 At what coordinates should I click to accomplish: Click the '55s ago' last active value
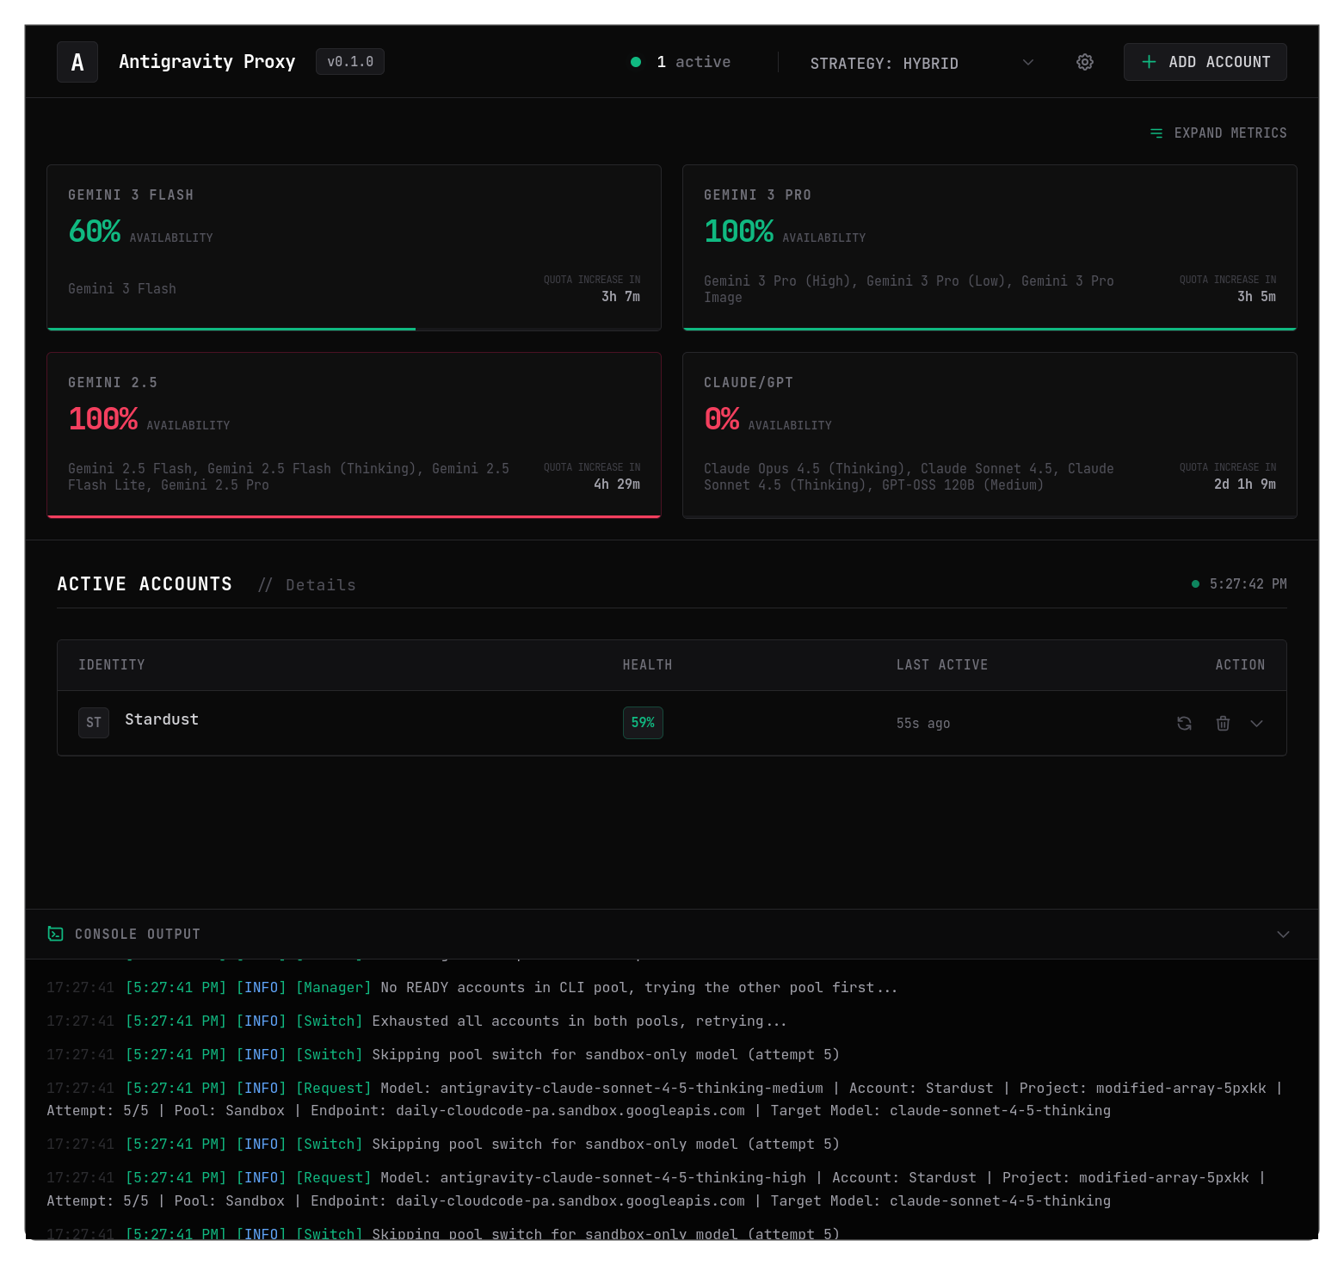pyautogui.click(x=923, y=724)
